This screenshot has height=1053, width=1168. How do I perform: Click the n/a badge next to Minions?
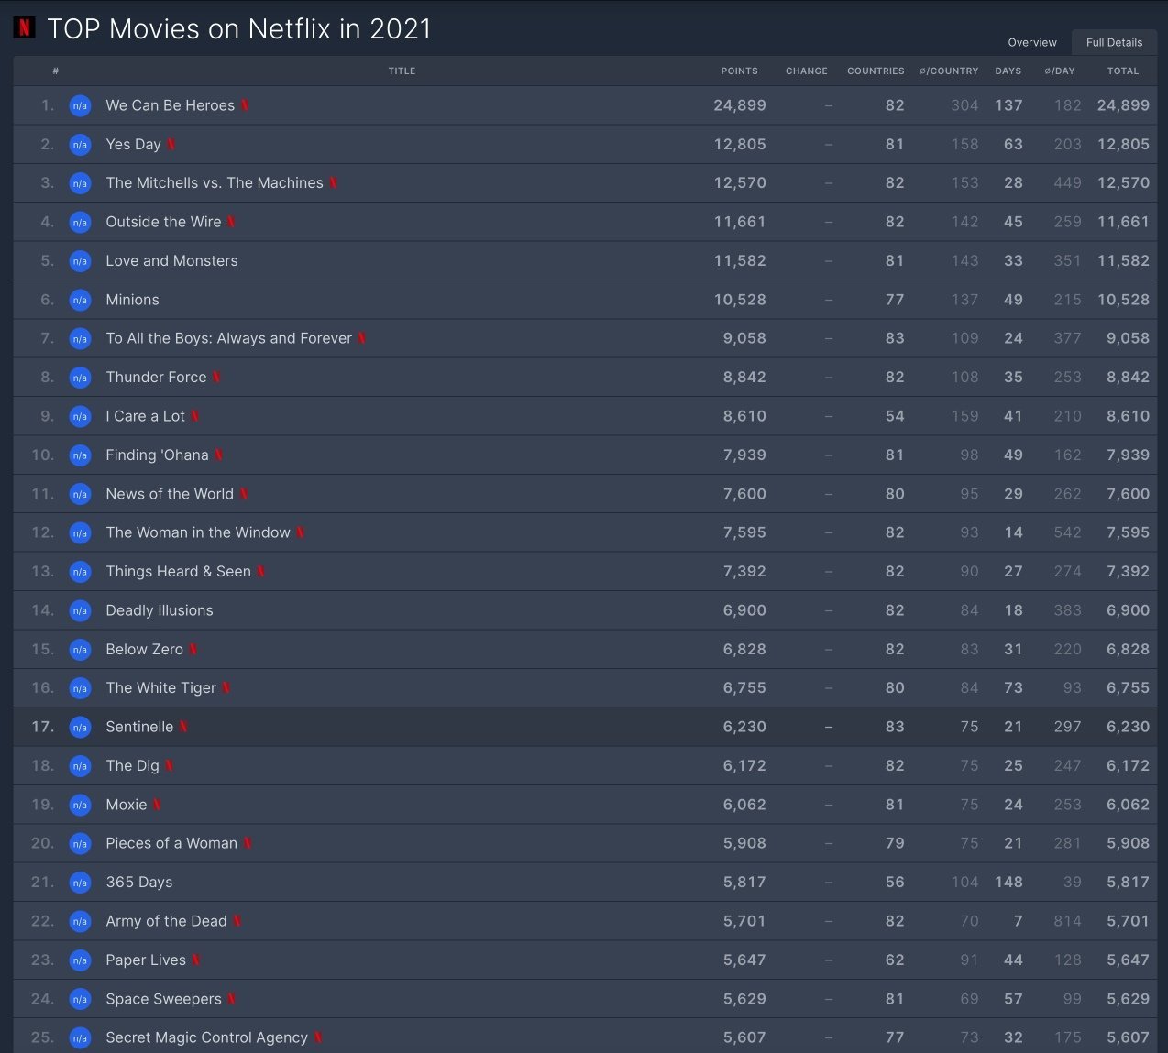coord(80,300)
